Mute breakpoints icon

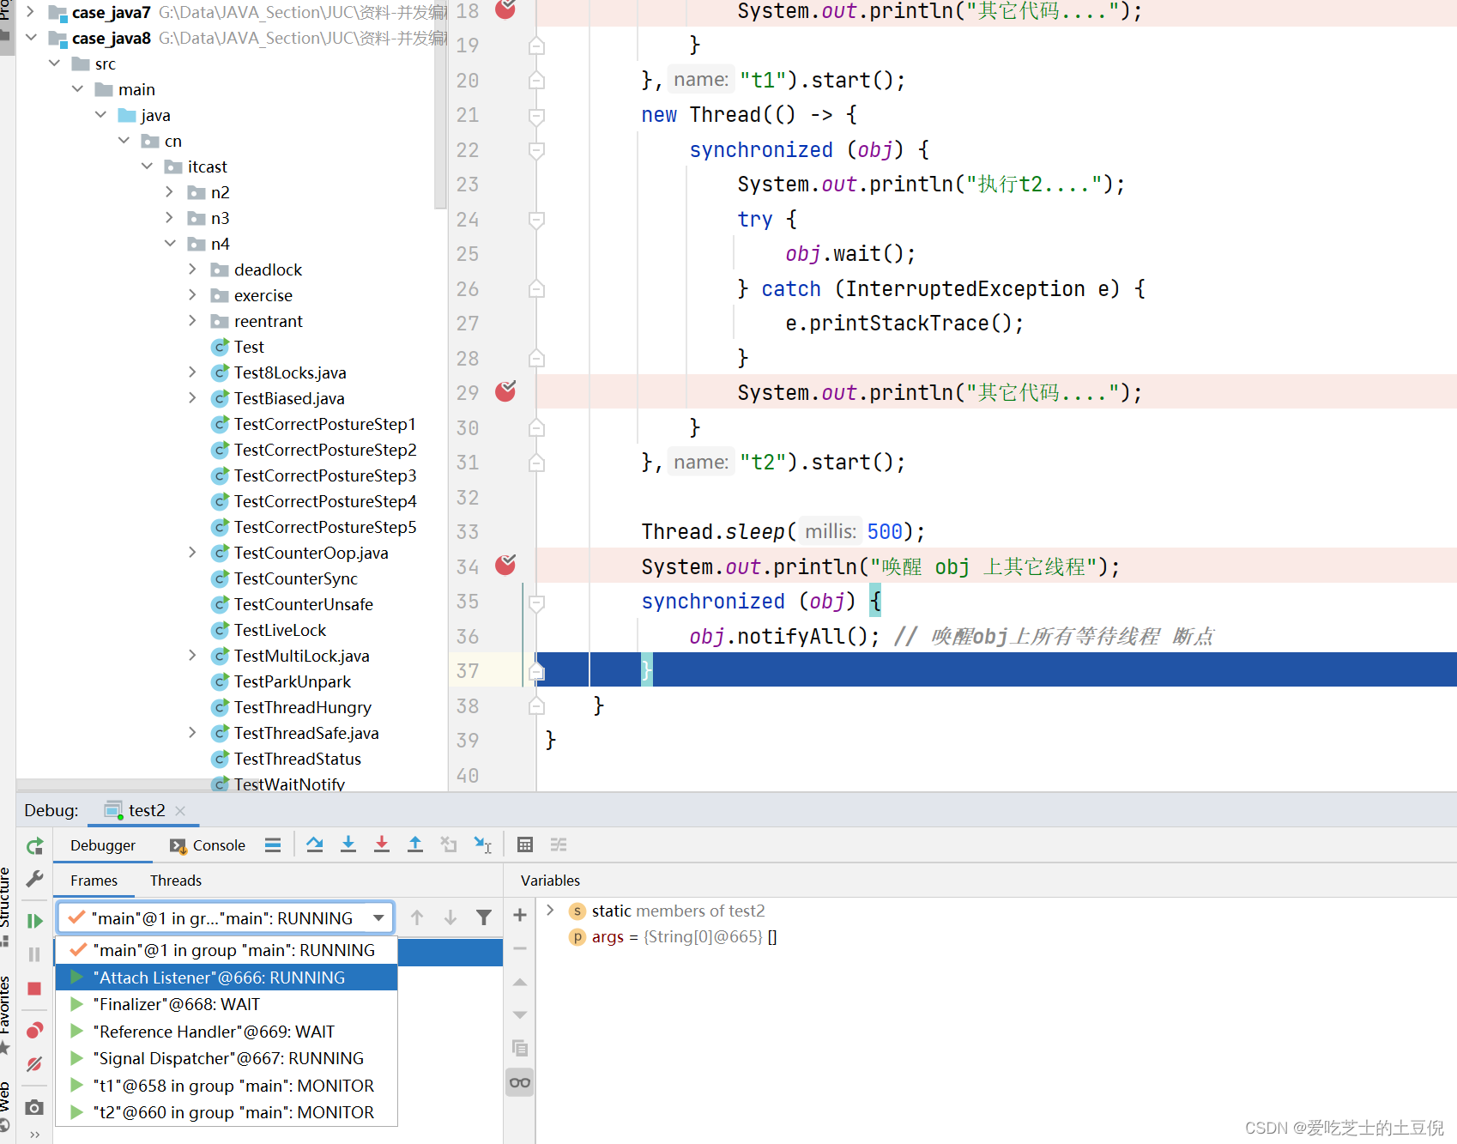pyautogui.click(x=34, y=1064)
